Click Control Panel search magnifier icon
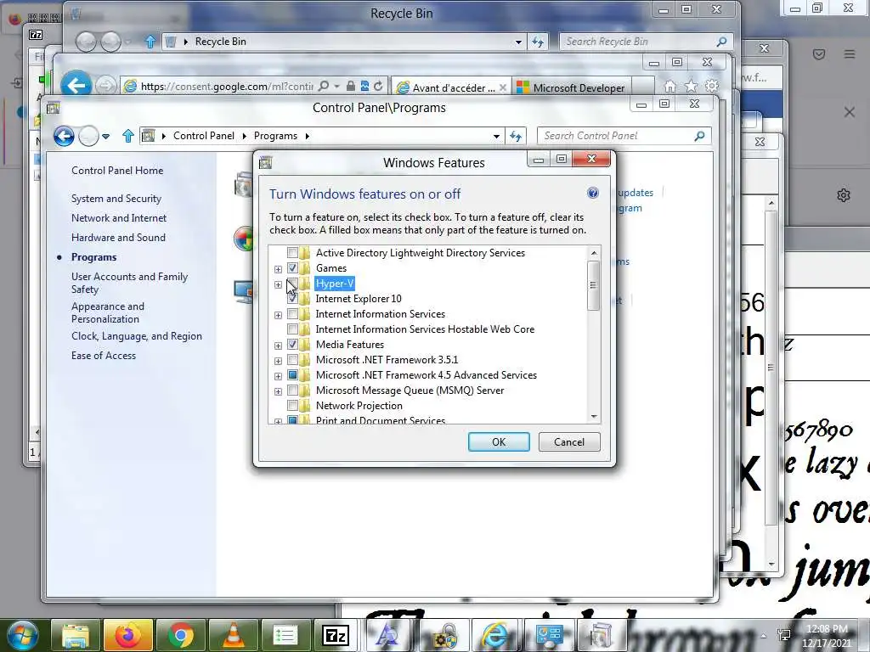This screenshot has height=652, width=870. click(700, 135)
